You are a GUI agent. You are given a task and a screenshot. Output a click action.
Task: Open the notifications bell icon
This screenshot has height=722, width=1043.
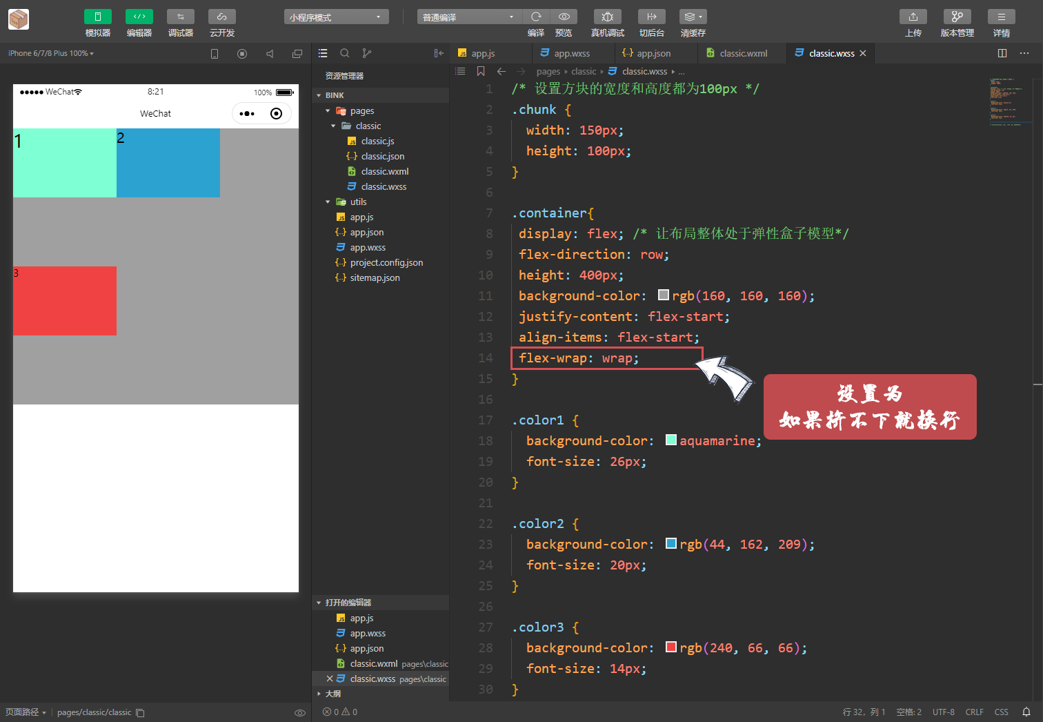[1026, 712]
